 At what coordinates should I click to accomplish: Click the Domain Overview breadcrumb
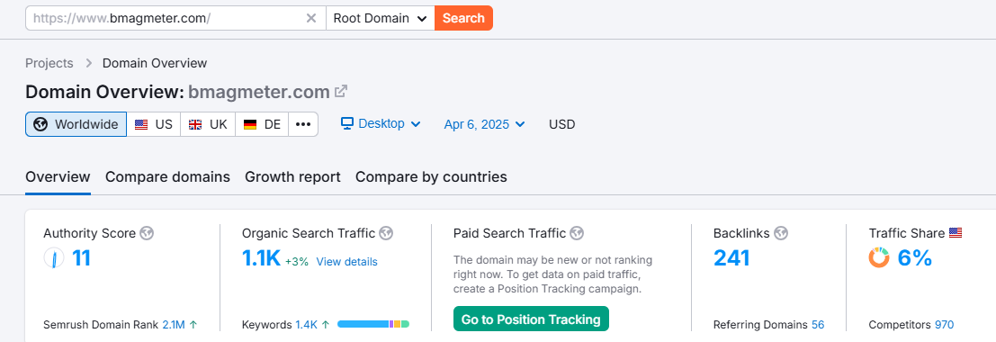(155, 63)
